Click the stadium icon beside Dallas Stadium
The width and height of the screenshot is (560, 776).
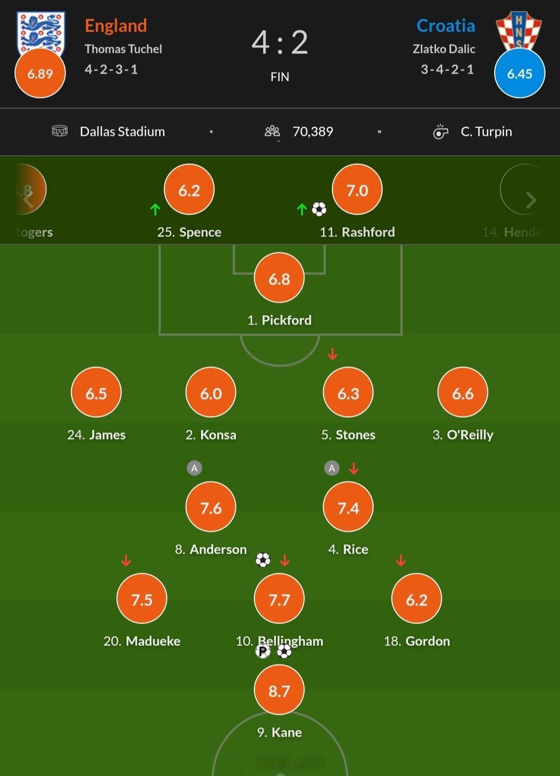(60, 131)
